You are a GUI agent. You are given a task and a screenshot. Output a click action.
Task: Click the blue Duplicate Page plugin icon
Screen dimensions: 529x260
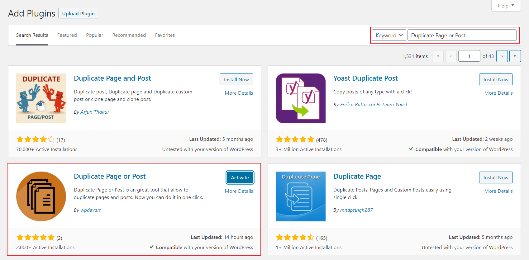click(301, 196)
